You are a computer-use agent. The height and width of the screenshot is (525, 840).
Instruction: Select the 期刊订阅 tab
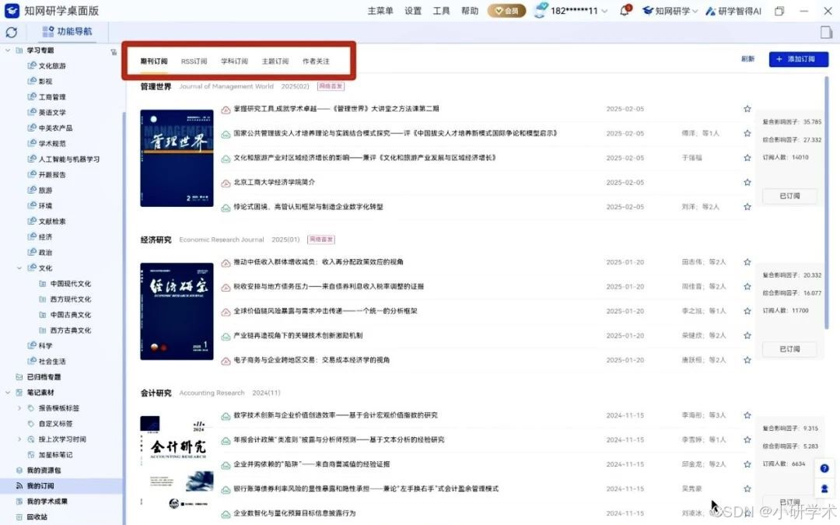(154, 61)
